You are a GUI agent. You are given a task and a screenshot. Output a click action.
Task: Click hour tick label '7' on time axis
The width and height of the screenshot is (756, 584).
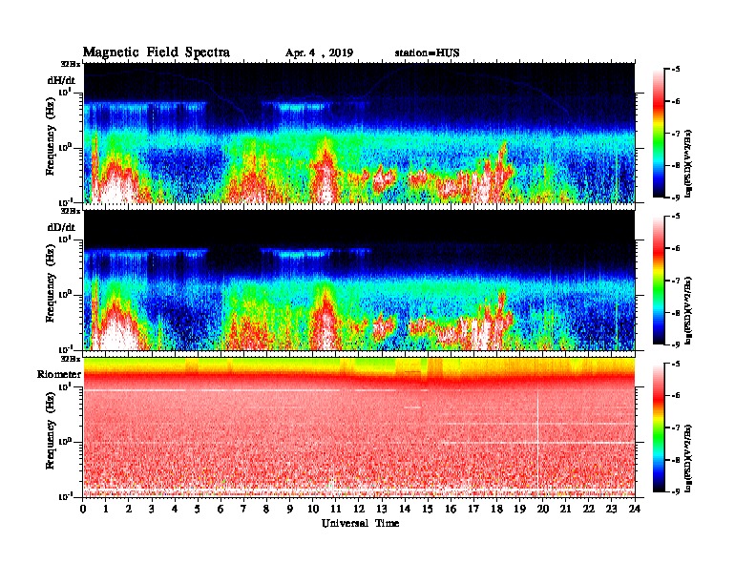(244, 510)
